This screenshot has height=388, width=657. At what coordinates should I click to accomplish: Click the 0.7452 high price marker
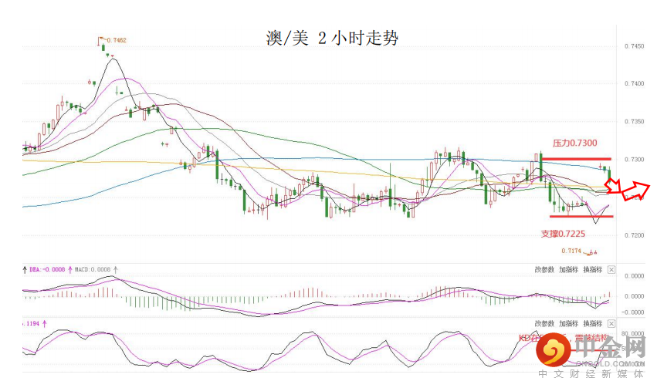(x=116, y=40)
